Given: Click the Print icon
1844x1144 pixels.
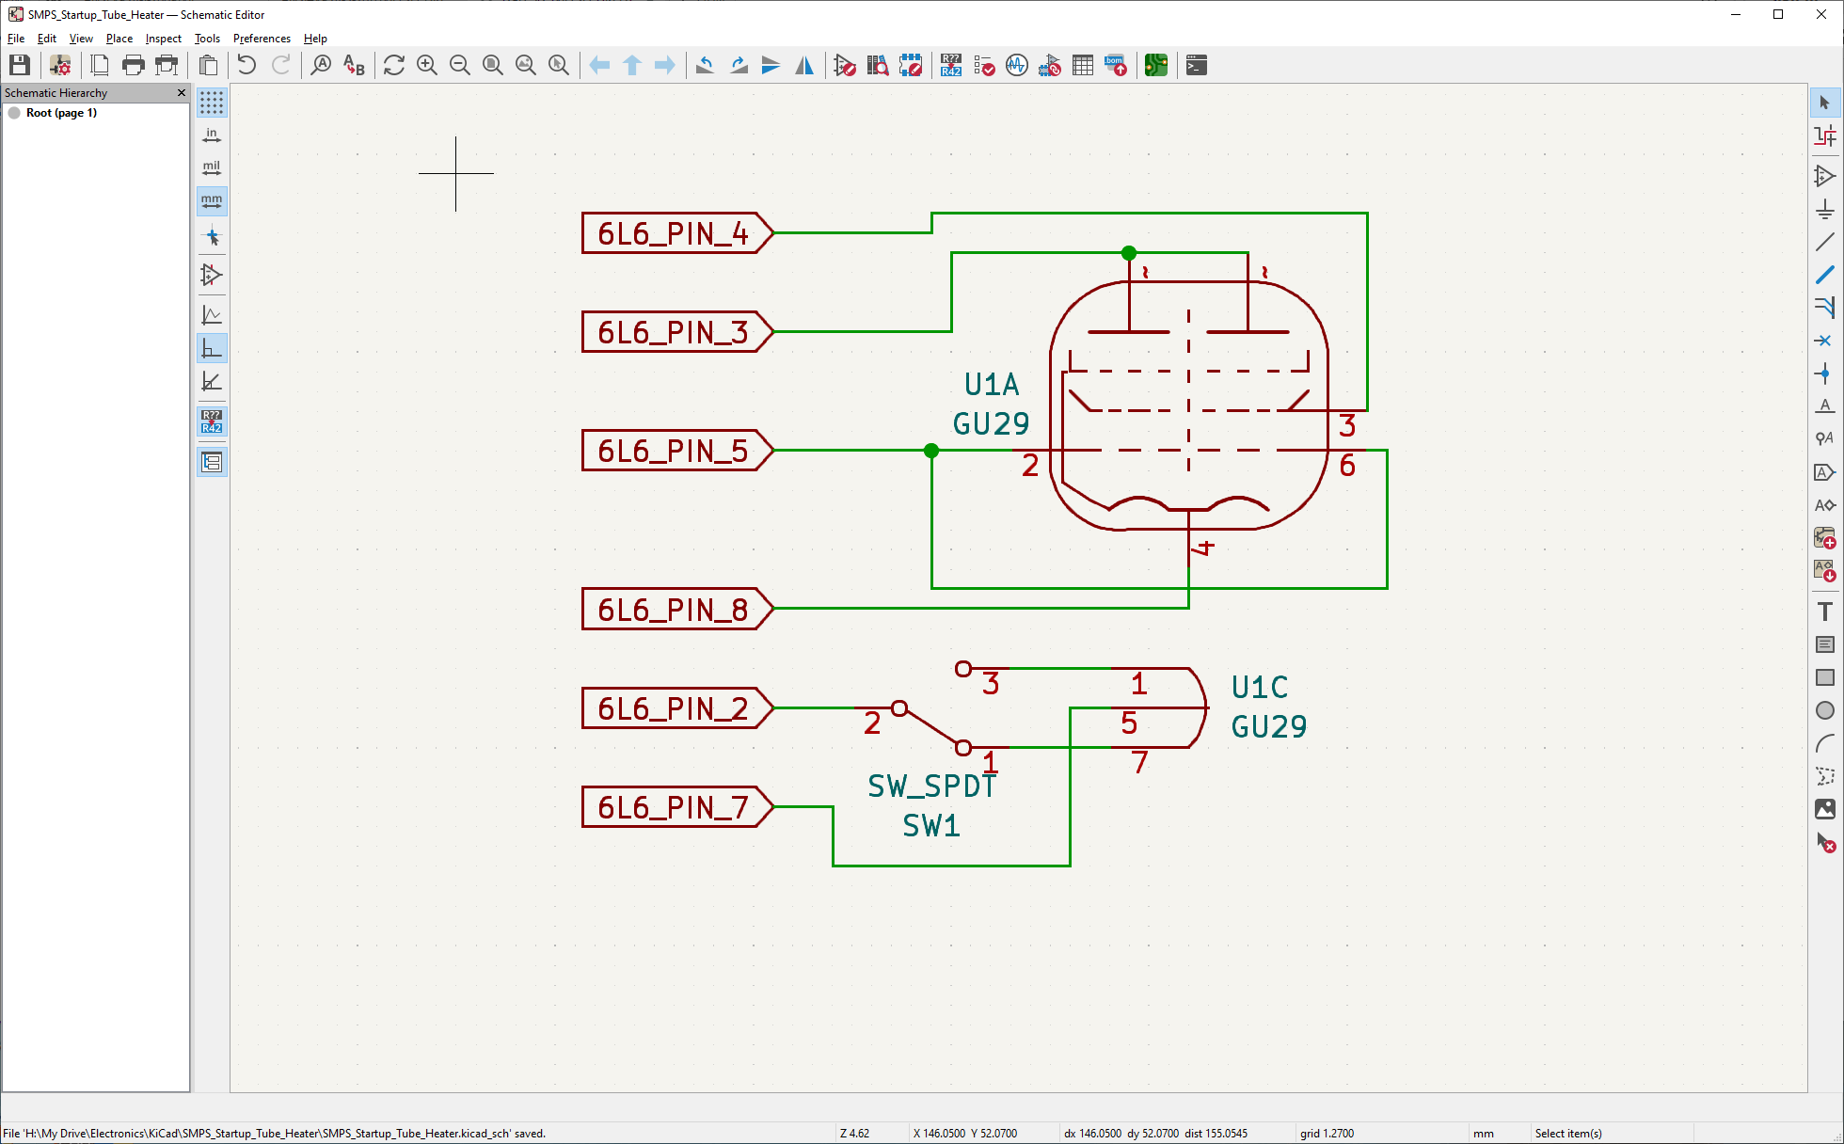Looking at the screenshot, I should pos(134,65).
